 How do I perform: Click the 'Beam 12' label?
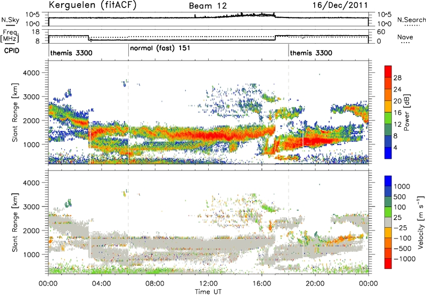pos(208,6)
